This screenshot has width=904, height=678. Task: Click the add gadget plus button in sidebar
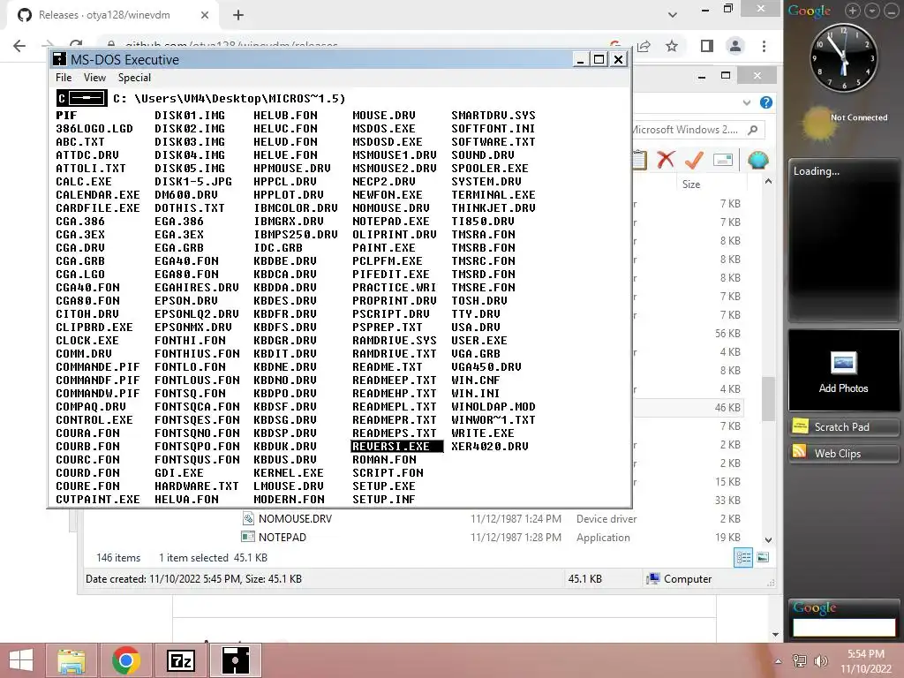(x=853, y=11)
